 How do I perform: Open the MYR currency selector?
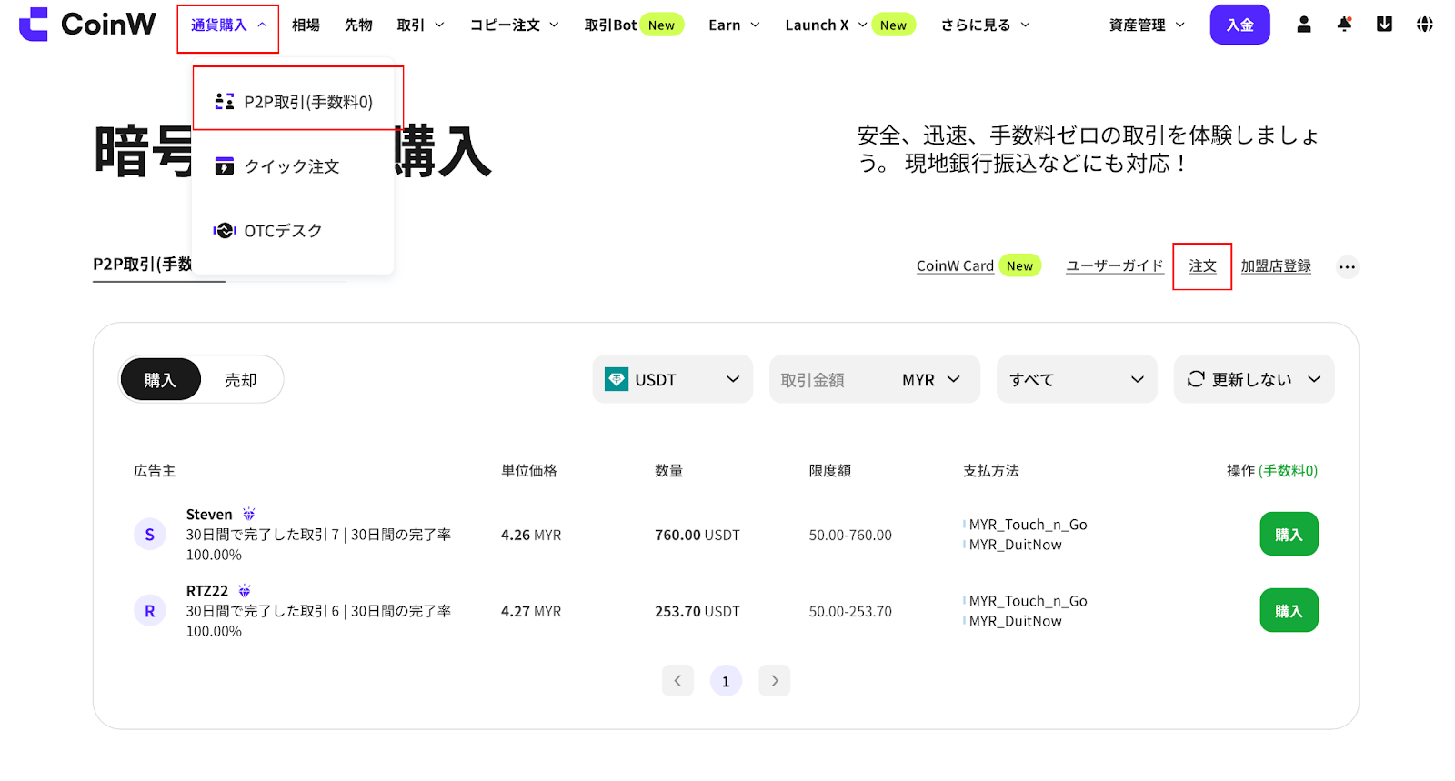coord(931,379)
